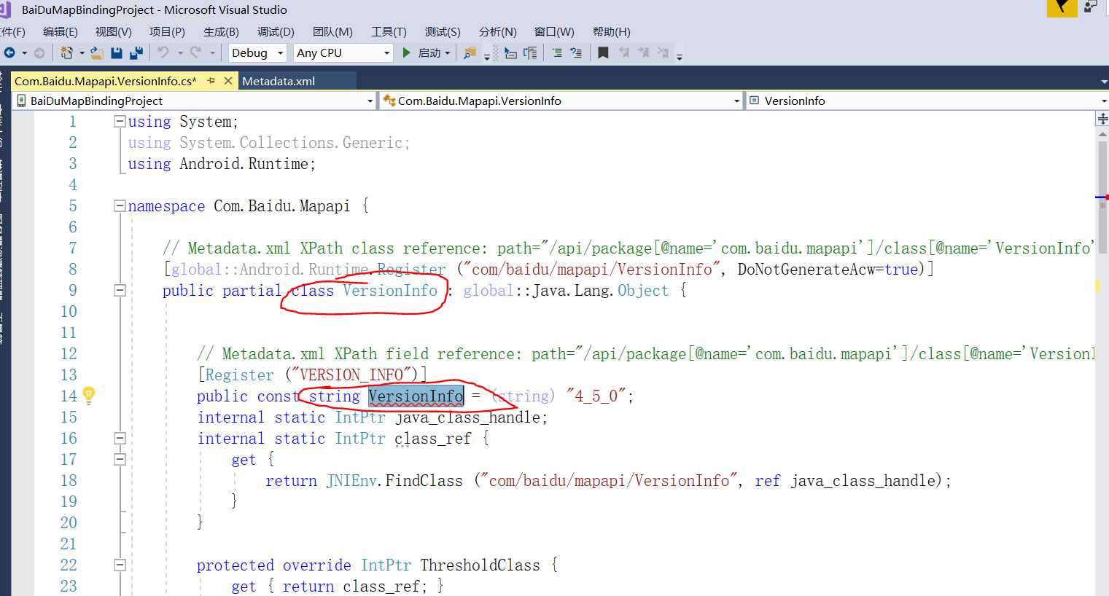Click the lightbulb quick actions icon on line 14
The width and height of the screenshot is (1109, 596).
click(89, 396)
